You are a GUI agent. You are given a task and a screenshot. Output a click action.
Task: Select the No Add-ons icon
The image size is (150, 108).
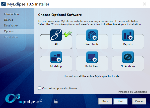point(128,57)
